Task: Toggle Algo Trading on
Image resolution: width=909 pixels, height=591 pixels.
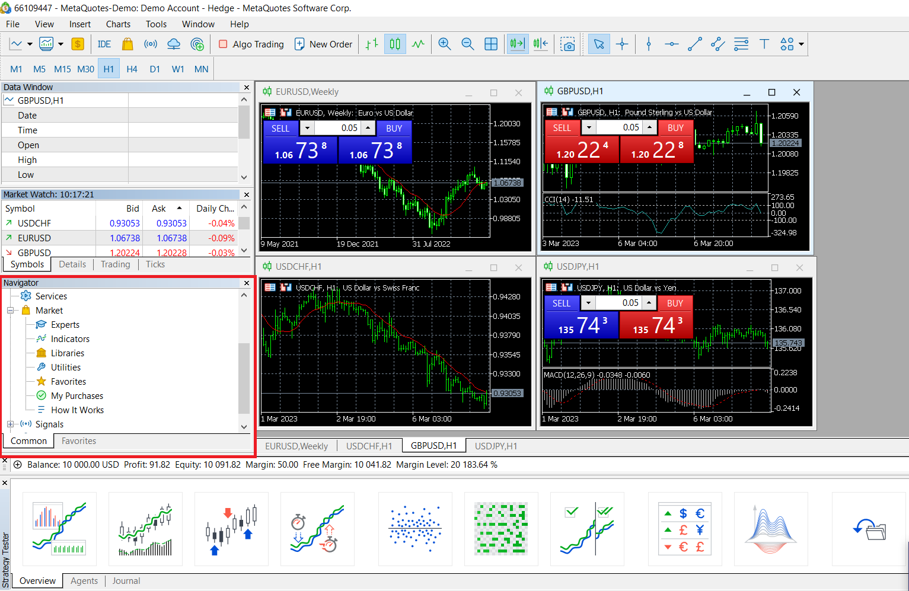Action: click(x=251, y=44)
